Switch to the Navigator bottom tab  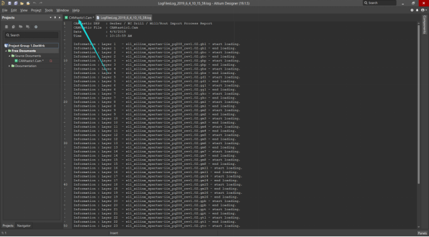click(x=24, y=226)
